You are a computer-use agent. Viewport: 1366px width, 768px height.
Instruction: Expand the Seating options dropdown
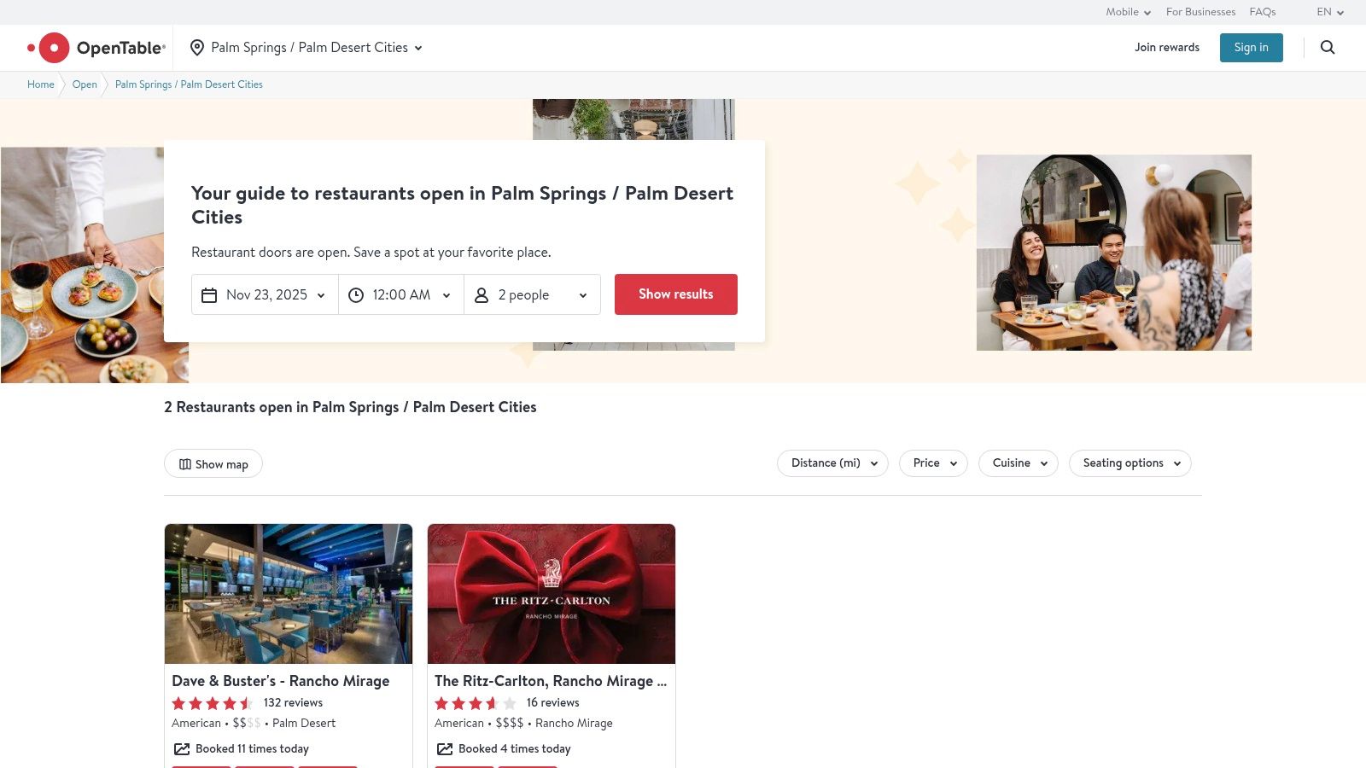pos(1130,463)
